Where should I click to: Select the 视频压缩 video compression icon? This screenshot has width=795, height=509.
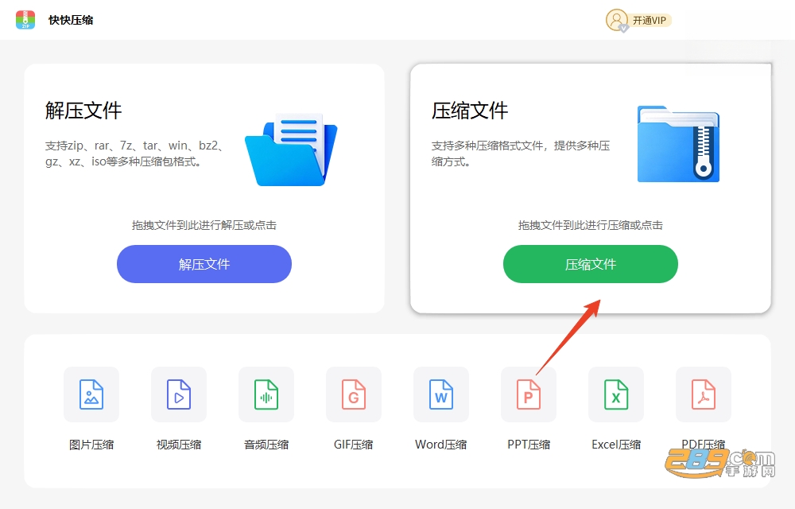click(x=179, y=394)
